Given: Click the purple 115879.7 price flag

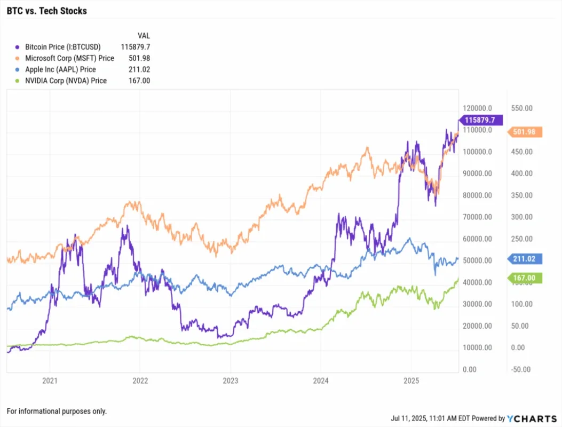Looking at the screenshot, I should point(481,120).
